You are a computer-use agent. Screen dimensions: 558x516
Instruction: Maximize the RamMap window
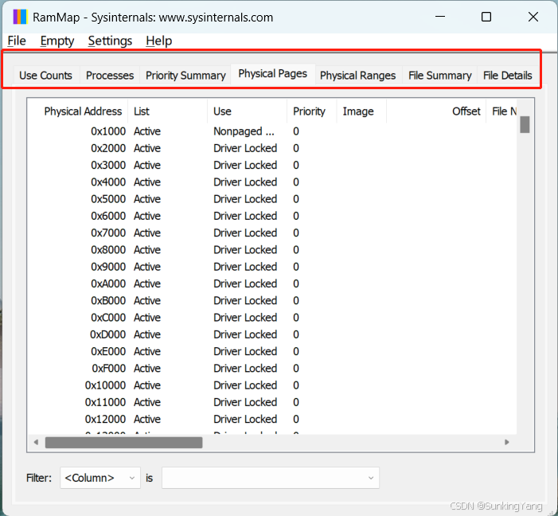(x=486, y=17)
